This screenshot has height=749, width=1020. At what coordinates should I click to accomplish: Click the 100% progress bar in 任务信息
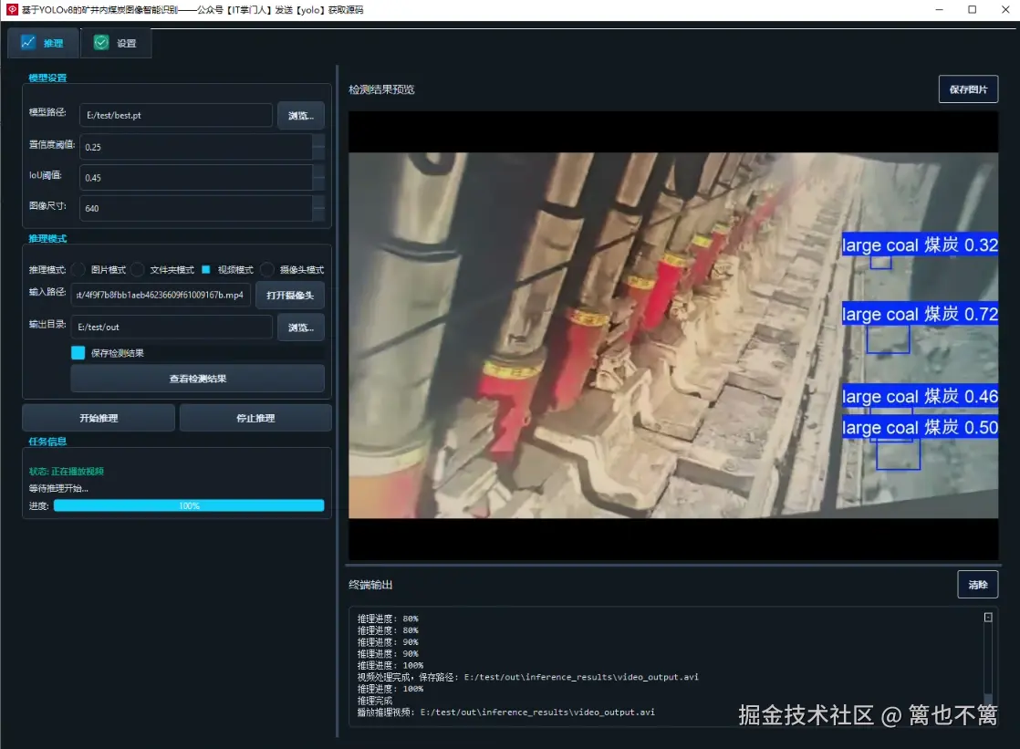pyautogui.click(x=190, y=505)
